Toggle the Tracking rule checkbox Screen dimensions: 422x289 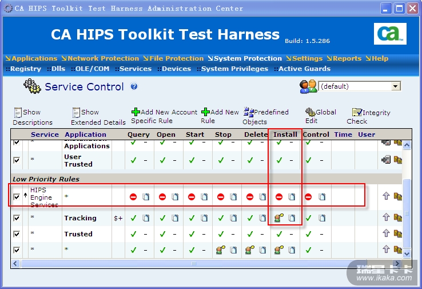click(17, 218)
